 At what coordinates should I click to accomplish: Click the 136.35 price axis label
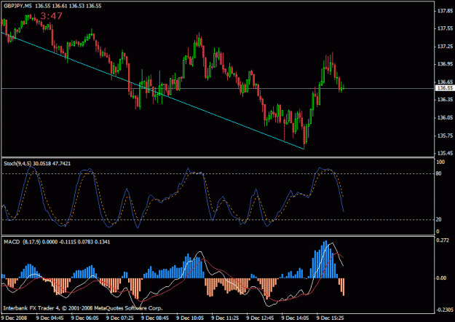click(445, 100)
